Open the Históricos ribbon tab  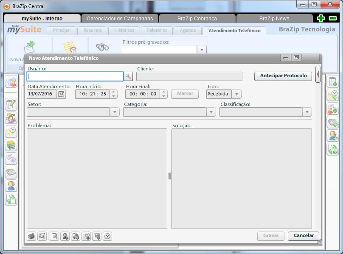click(x=124, y=31)
